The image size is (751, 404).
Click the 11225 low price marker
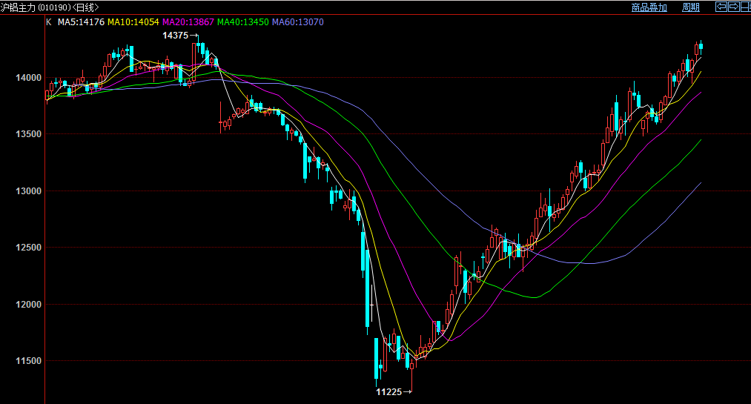coord(388,391)
